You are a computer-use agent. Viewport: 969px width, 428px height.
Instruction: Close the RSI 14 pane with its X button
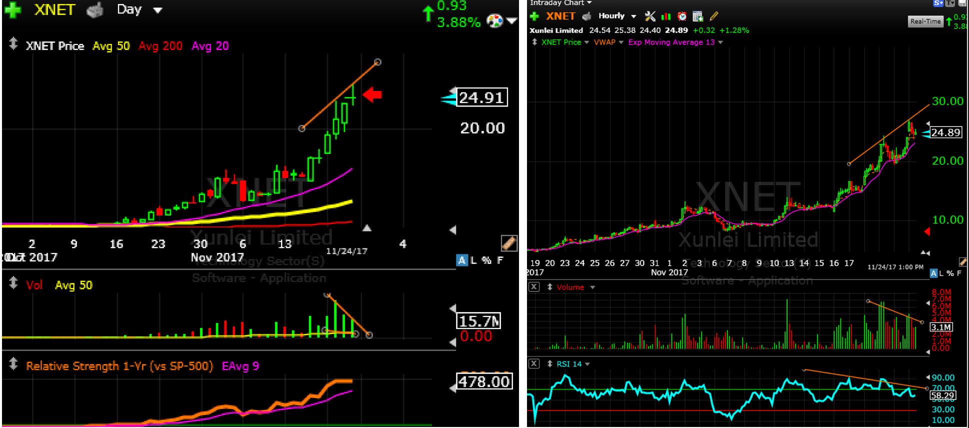coord(534,364)
